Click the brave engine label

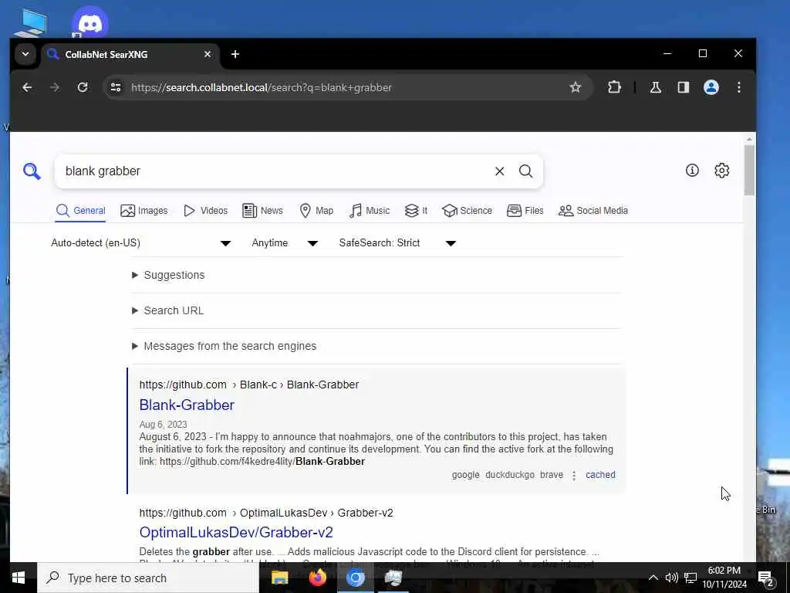coord(552,475)
